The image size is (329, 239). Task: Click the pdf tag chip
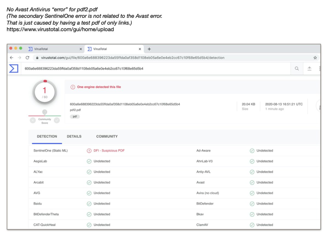point(75,116)
